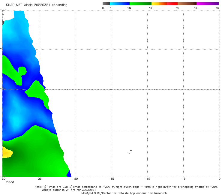This screenshot has height=195, width=222.
Task: Click the green segment of the color bar
Action: click(140, 4)
